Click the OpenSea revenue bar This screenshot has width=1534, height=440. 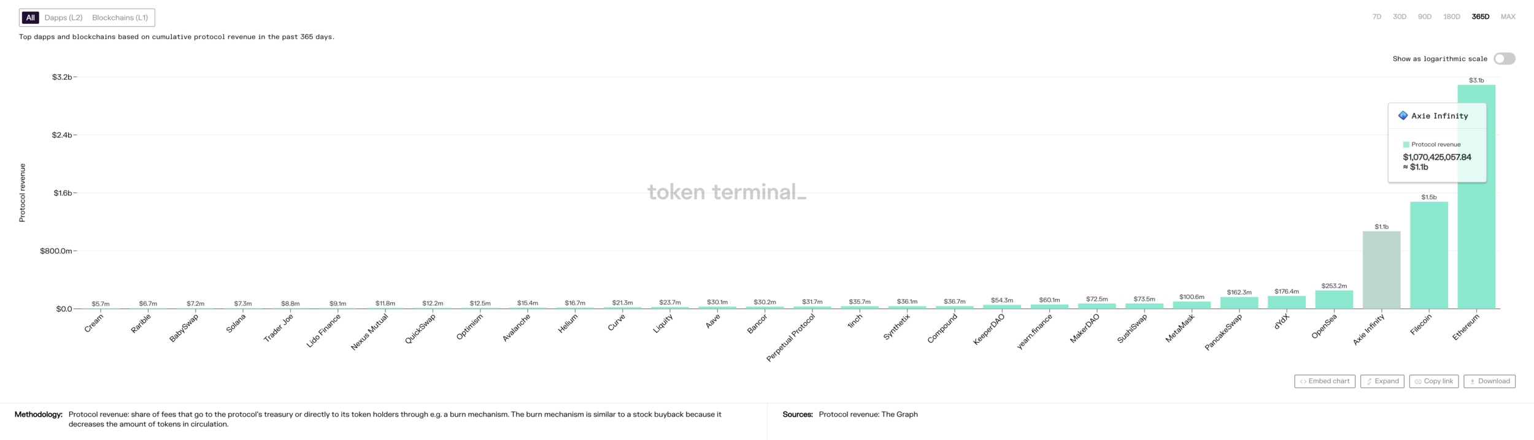click(x=1334, y=300)
